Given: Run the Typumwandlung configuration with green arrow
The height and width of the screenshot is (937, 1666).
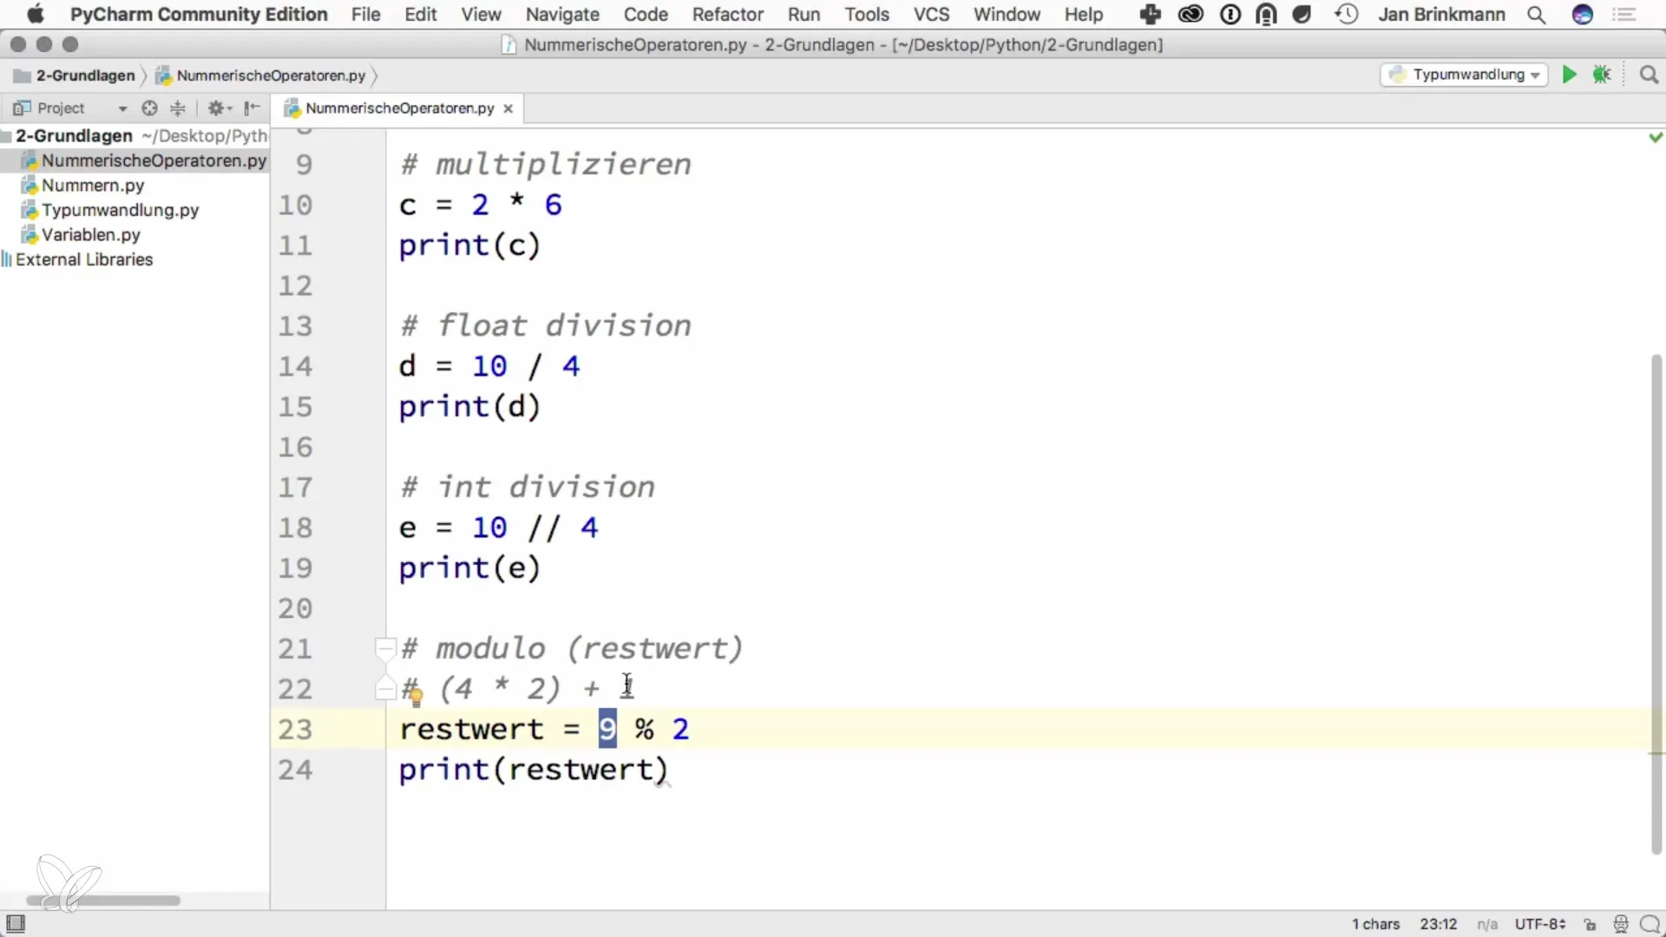Looking at the screenshot, I should 1569,75.
